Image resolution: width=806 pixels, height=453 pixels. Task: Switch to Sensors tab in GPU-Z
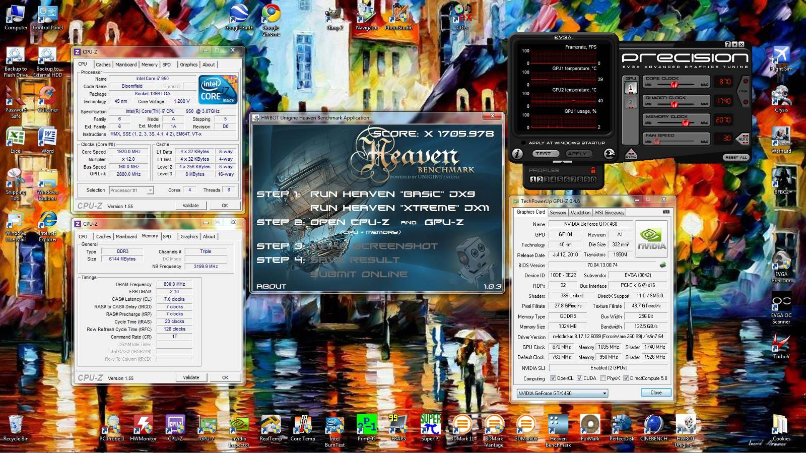[558, 213]
